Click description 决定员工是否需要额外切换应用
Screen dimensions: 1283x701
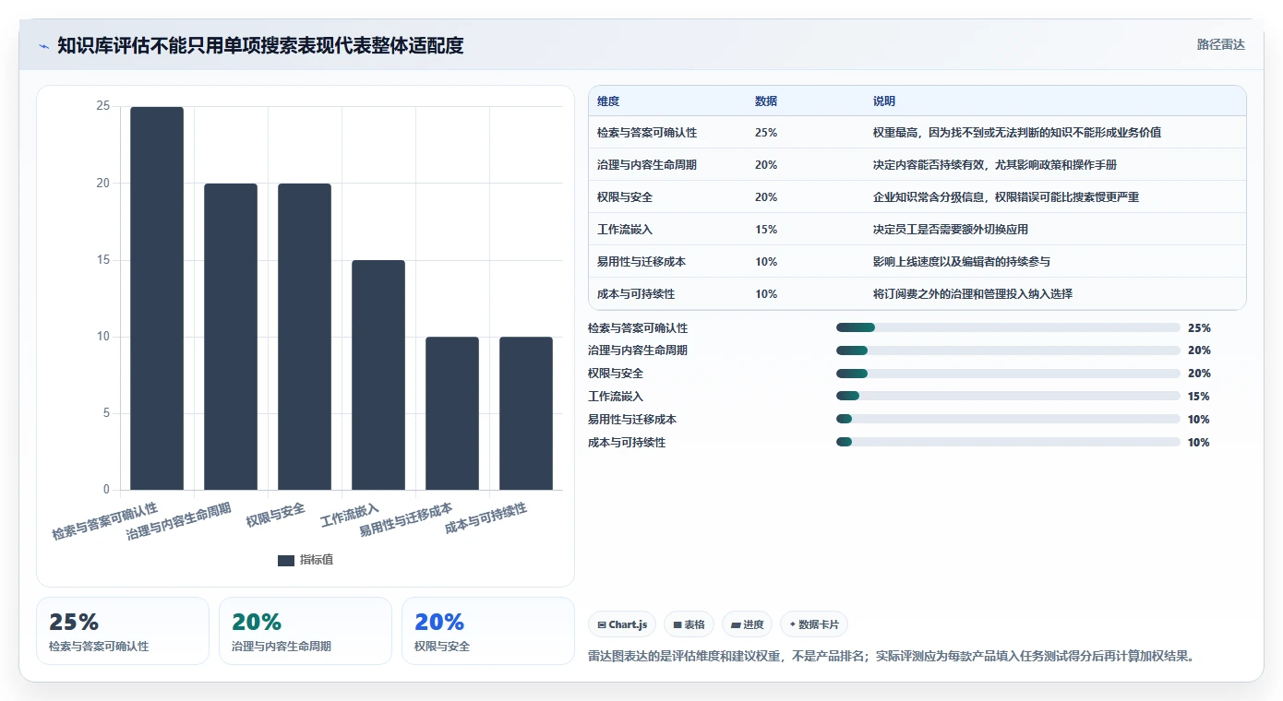pos(951,230)
